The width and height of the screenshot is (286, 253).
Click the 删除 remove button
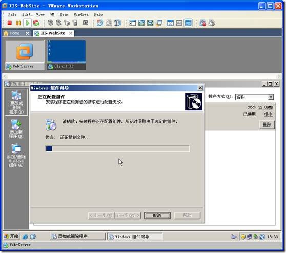point(267,125)
